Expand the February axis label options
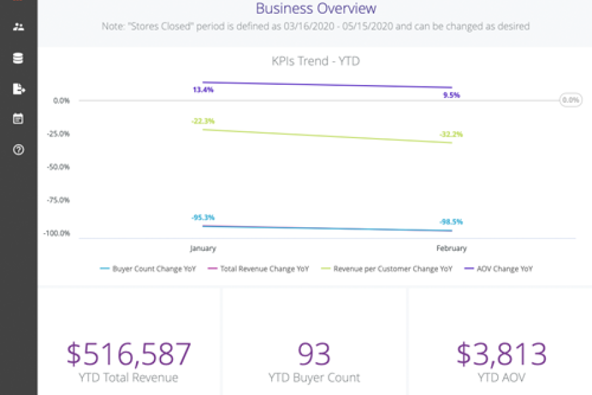Viewport: 592px width, 395px height. pos(452,248)
